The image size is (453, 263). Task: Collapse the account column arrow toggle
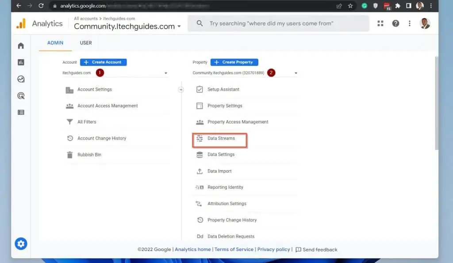(x=180, y=90)
